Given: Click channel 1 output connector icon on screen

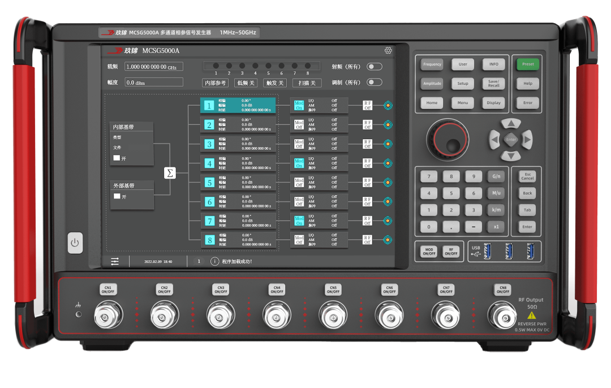Looking at the screenshot, I should click(x=388, y=106).
